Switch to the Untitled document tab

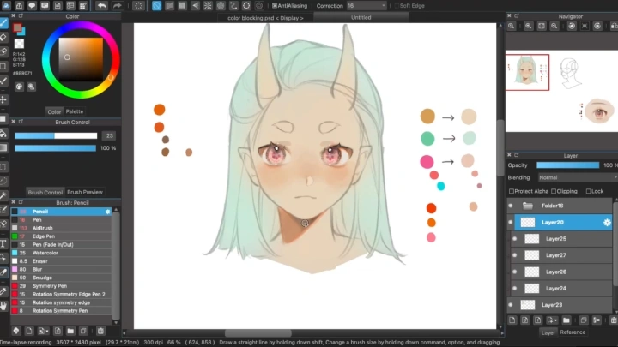click(361, 17)
